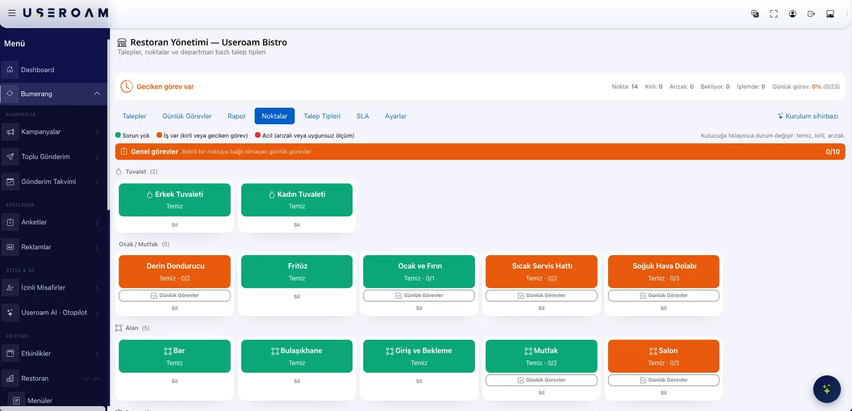The height and width of the screenshot is (411, 852).
Task: Change status of Fritöz card
Action: coord(297,272)
